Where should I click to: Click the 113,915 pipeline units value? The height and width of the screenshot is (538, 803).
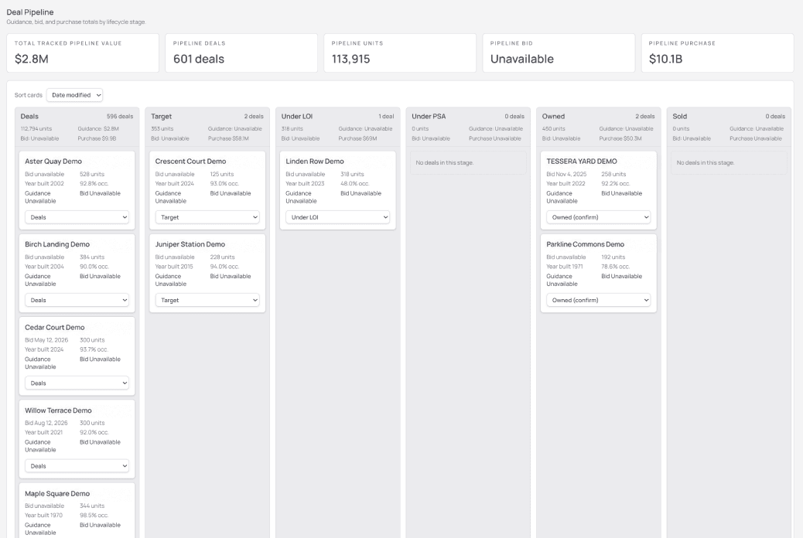coord(350,59)
